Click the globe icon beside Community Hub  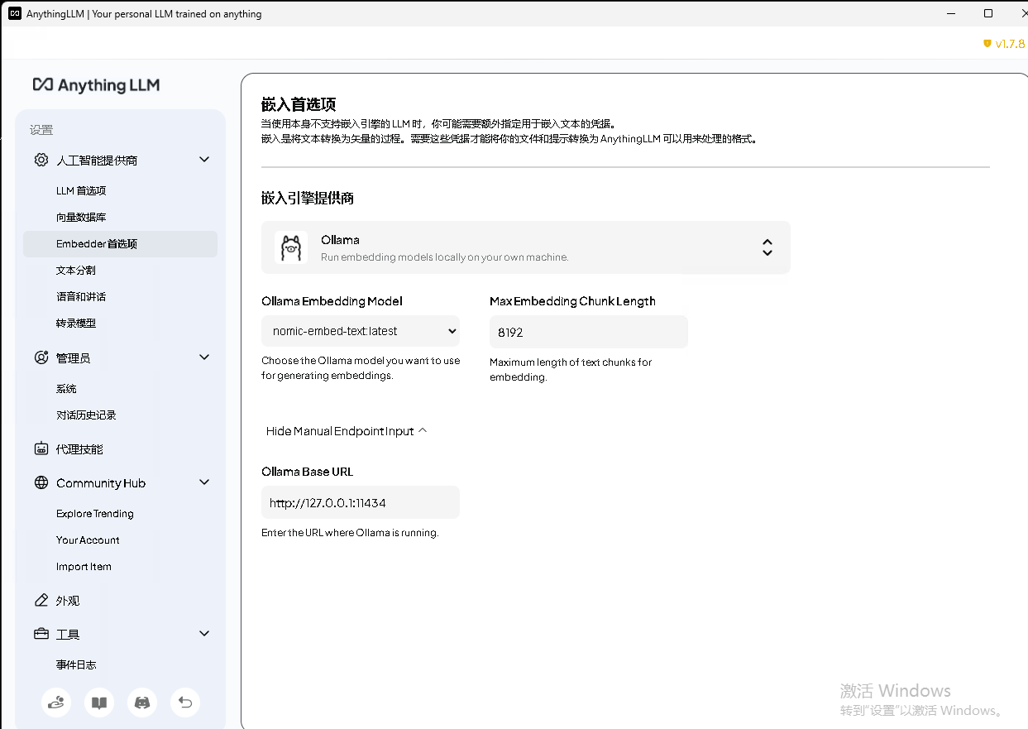(41, 482)
